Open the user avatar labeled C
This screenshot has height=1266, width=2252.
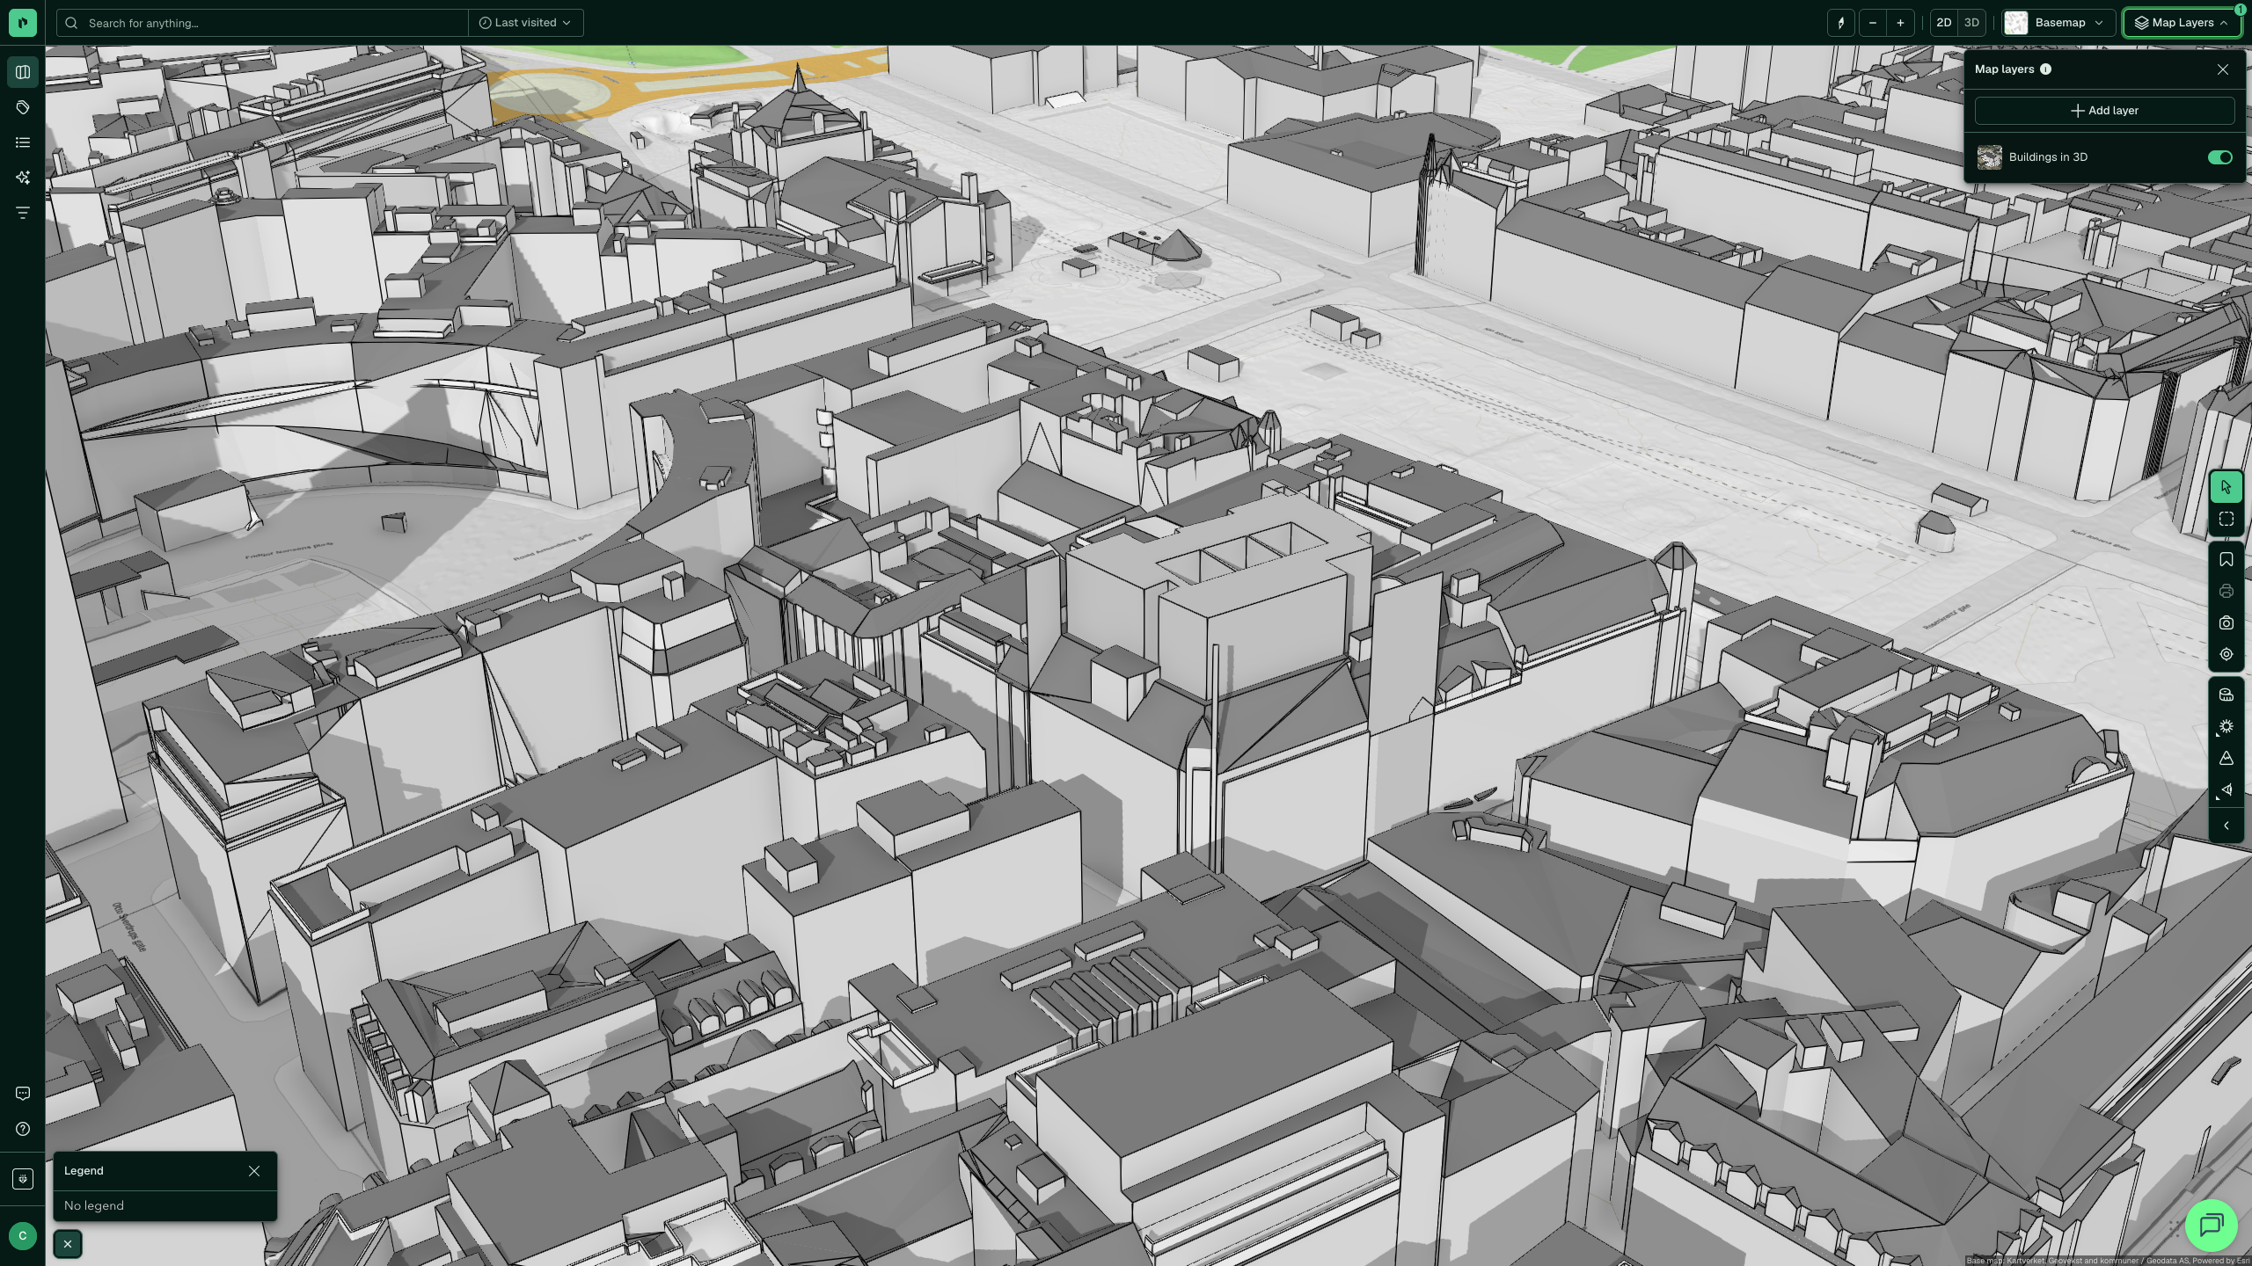click(x=23, y=1235)
